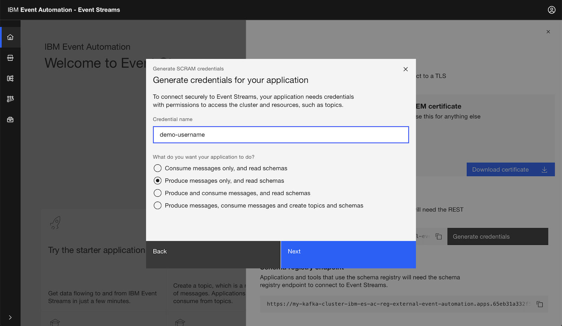This screenshot has width=562, height=326.
Task: Choose create topics and schemas option
Action: 158,206
